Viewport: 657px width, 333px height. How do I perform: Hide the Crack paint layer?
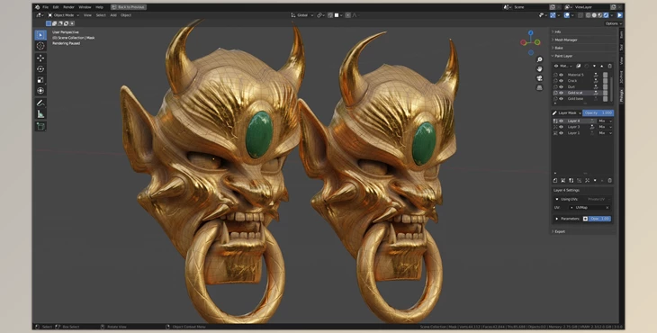pyautogui.click(x=561, y=80)
